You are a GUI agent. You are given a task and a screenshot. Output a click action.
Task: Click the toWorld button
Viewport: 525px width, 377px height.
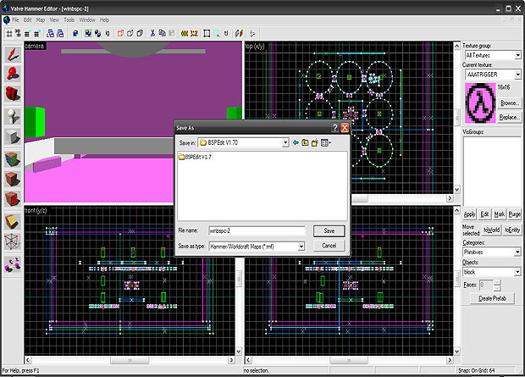pyautogui.click(x=491, y=230)
